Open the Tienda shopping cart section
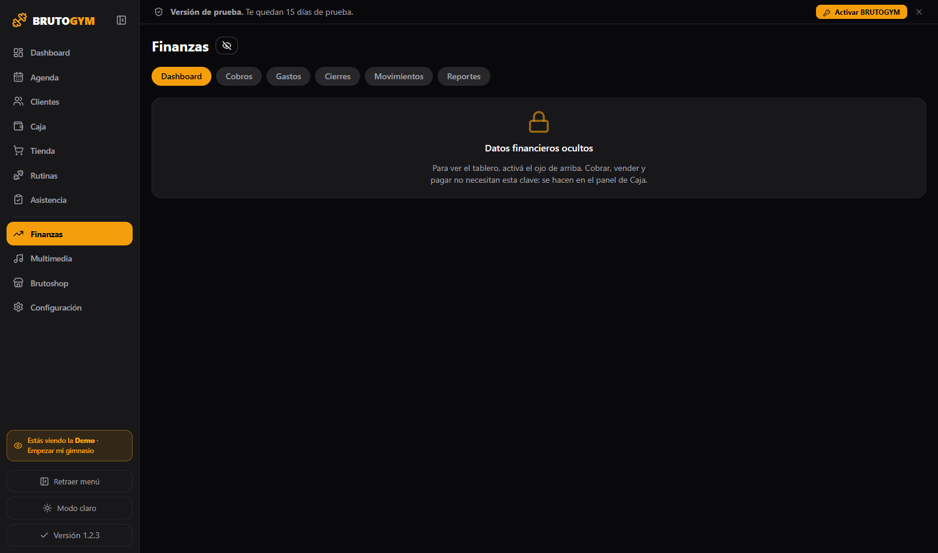 click(x=69, y=151)
